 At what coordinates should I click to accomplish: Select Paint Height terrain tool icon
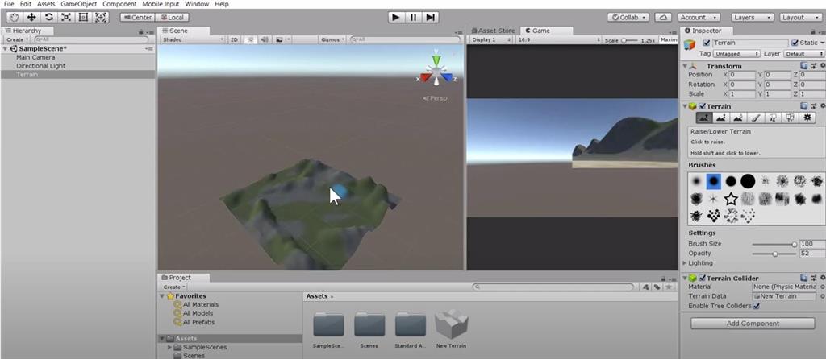click(x=721, y=118)
